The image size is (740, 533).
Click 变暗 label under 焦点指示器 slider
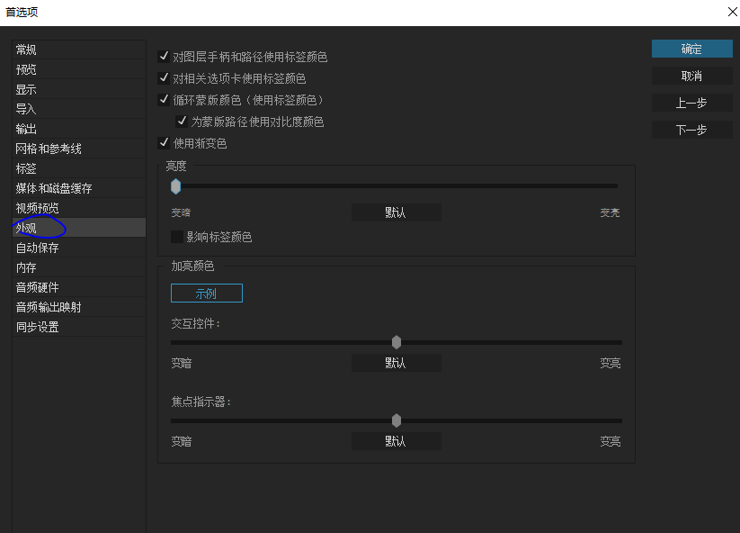(182, 441)
